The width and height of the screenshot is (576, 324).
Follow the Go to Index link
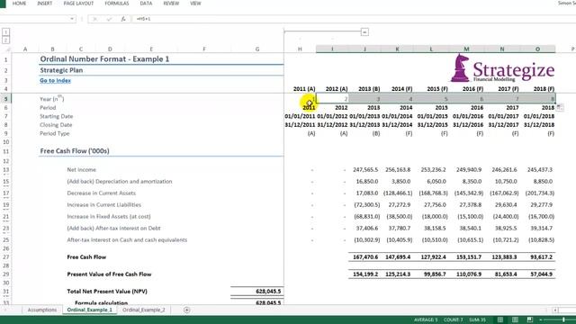55,80
